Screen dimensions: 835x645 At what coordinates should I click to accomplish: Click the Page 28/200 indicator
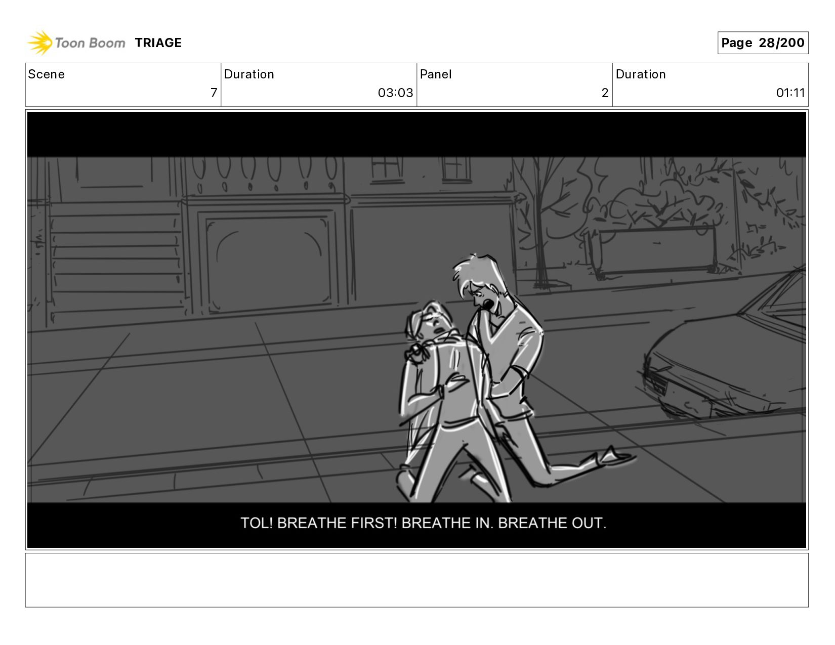tap(763, 43)
